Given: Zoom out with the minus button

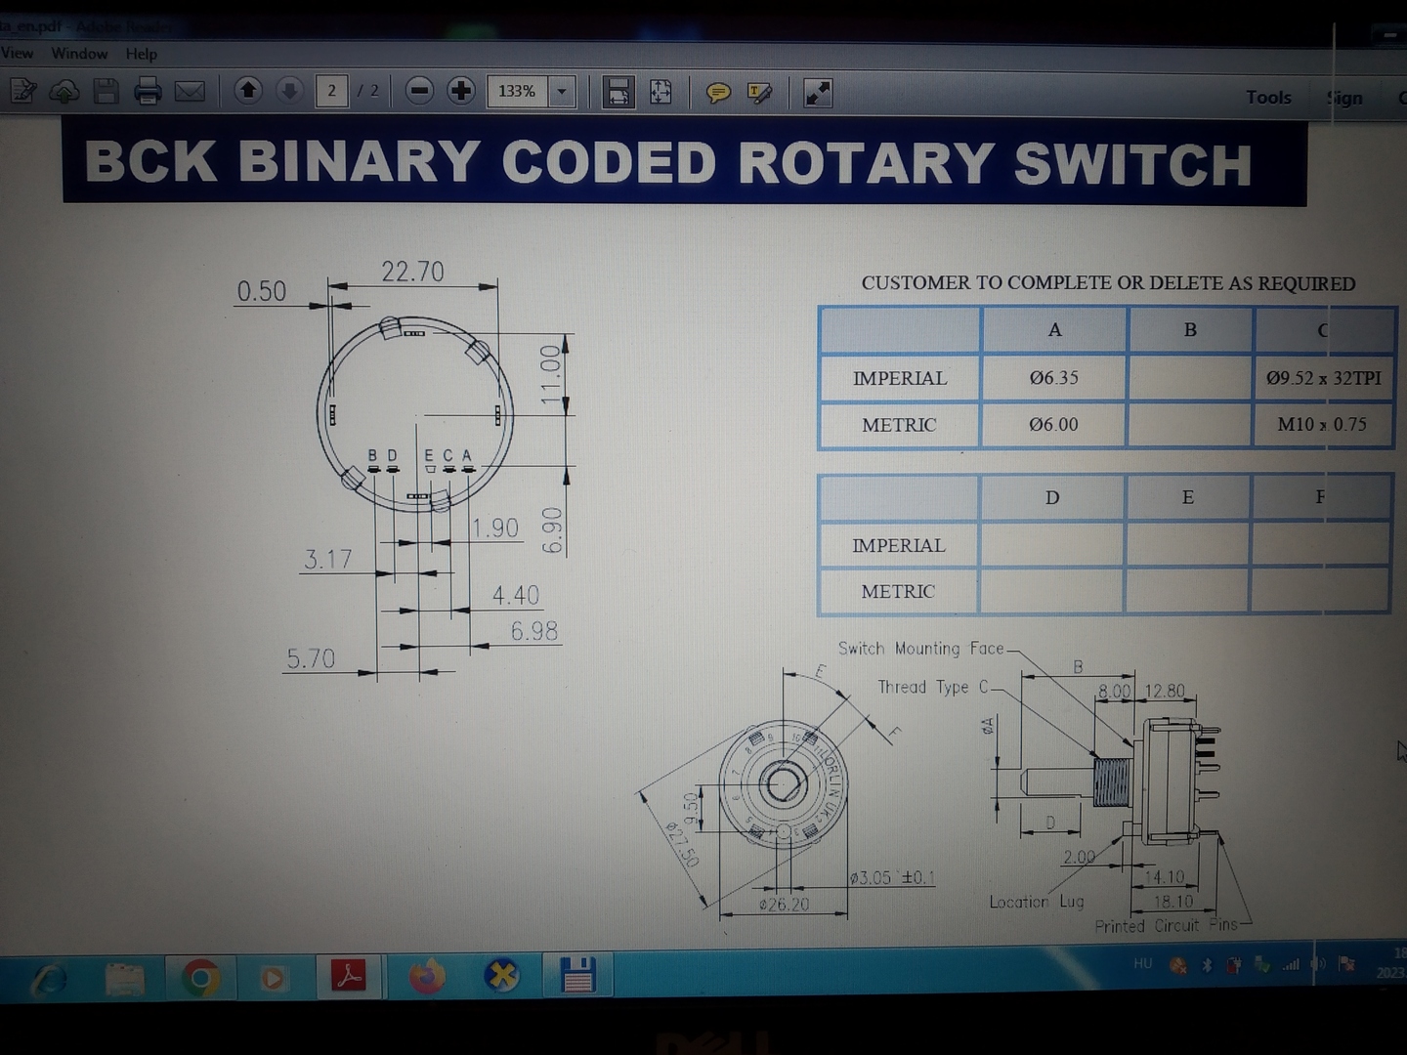Looking at the screenshot, I should pos(419,91).
